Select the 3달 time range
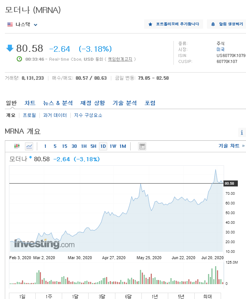Image resolution: width=246 pixels, height=299 pixels. [102, 296]
